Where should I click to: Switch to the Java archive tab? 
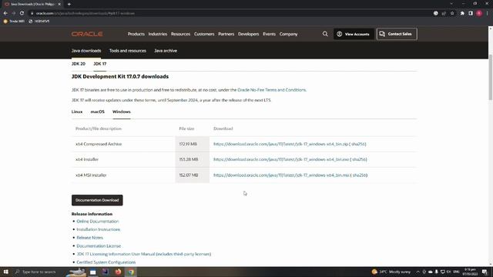click(x=166, y=51)
